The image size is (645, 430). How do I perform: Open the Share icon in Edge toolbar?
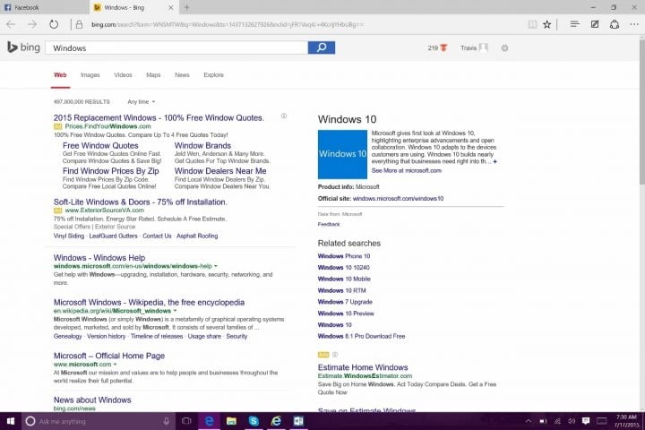(615, 24)
